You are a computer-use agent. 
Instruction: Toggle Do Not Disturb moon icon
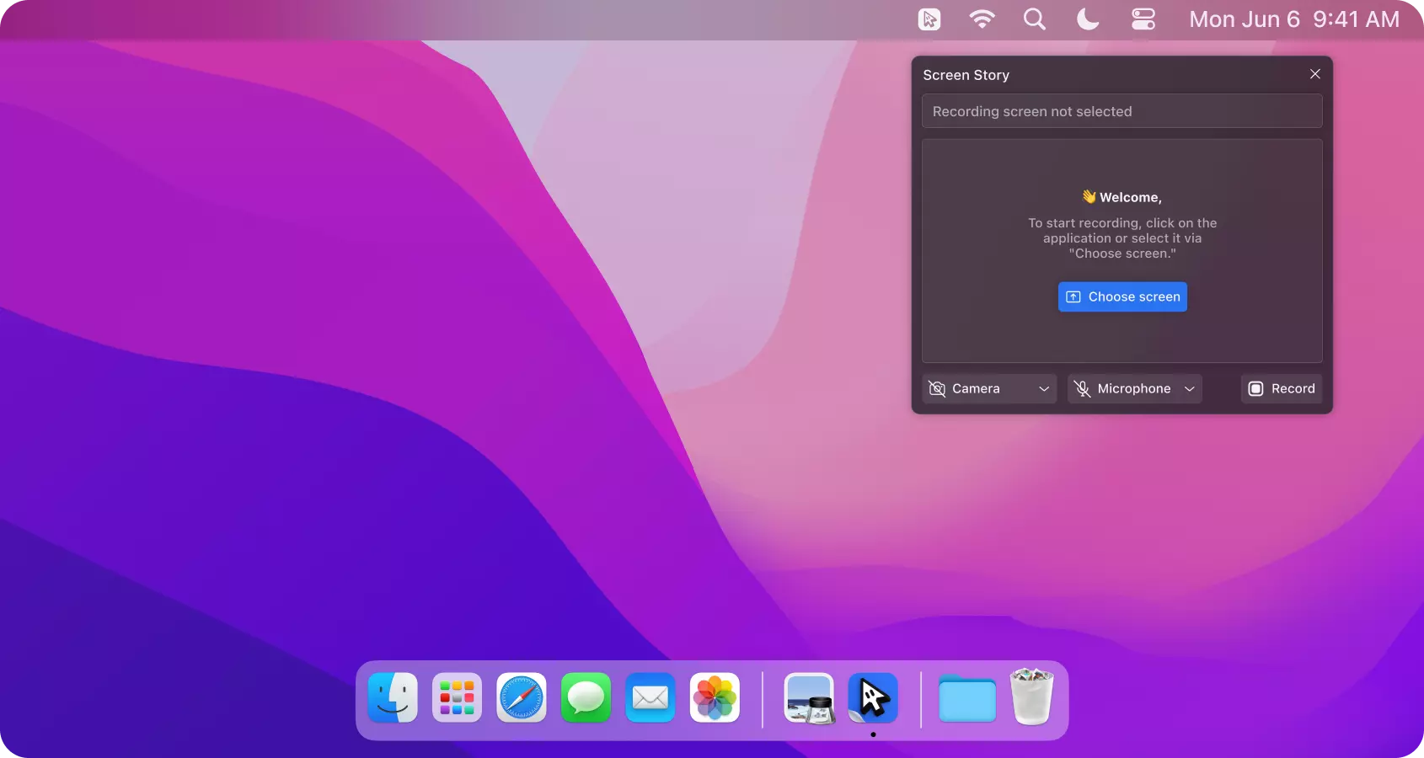pos(1086,19)
